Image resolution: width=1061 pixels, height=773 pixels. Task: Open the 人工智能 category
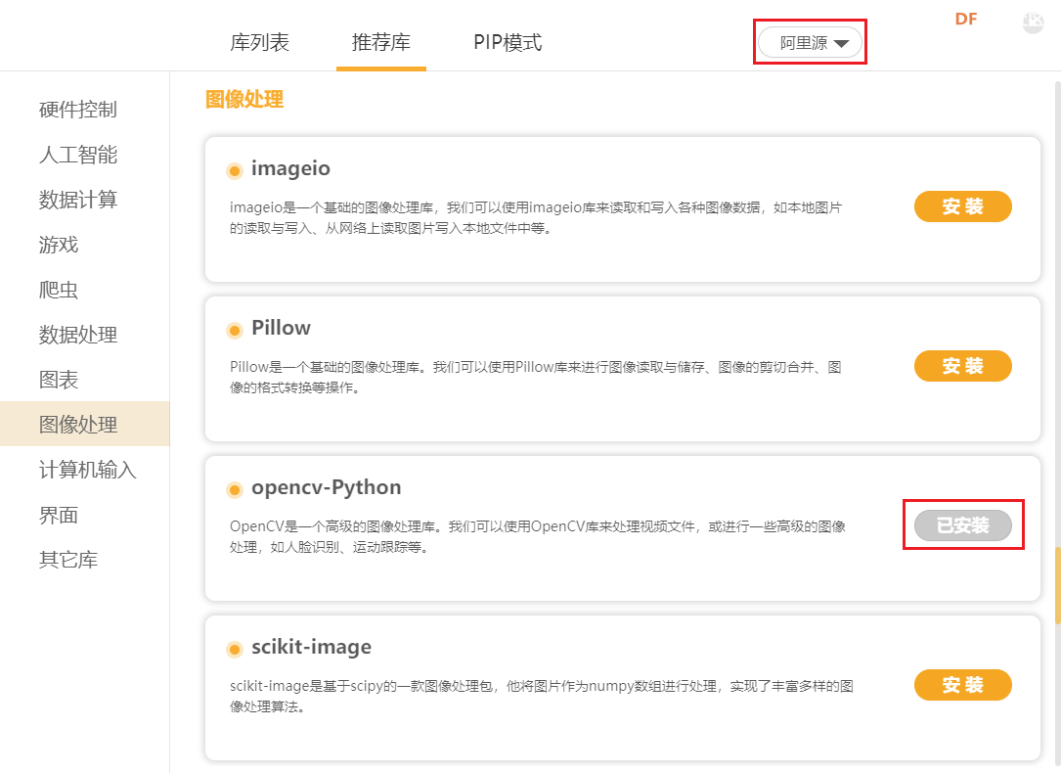point(78,155)
